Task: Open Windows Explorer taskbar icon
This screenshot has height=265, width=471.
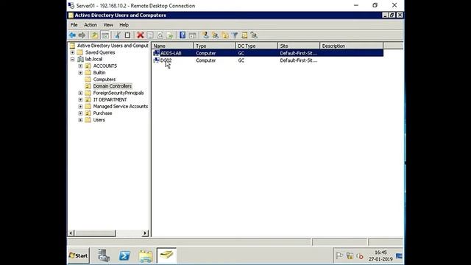Action: [146, 255]
